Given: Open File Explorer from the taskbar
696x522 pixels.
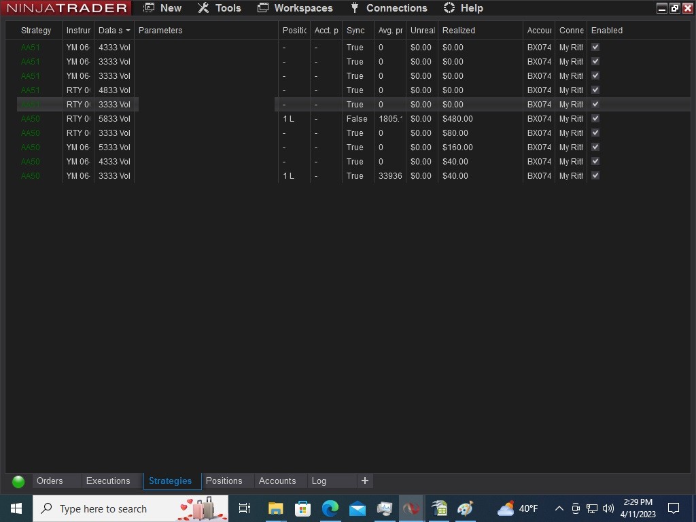Looking at the screenshot, I should click(275, 508).
